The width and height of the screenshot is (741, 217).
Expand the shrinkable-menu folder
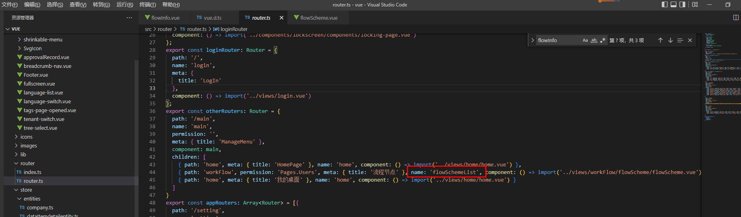43,39
